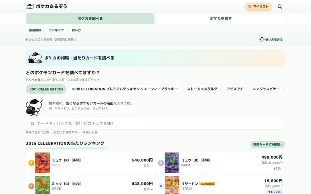Focus the card name search field
311x194 pixels.
point(155,123)
